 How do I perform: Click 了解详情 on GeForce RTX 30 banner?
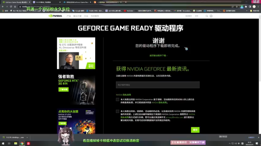point(63,90)
